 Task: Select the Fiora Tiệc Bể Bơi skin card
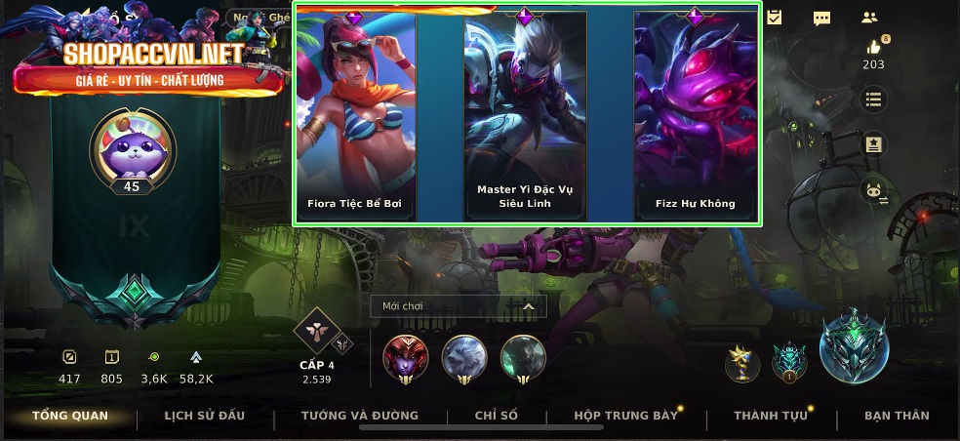point(356,116)
